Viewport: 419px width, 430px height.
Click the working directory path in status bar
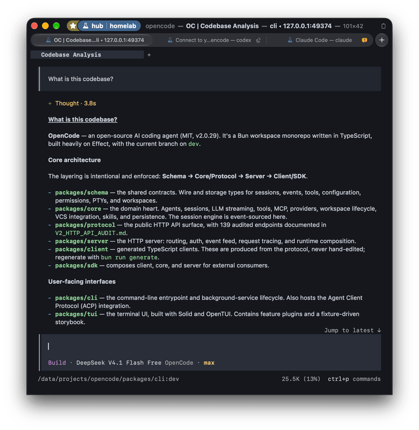pyautogui.click(x=108, y=379)
